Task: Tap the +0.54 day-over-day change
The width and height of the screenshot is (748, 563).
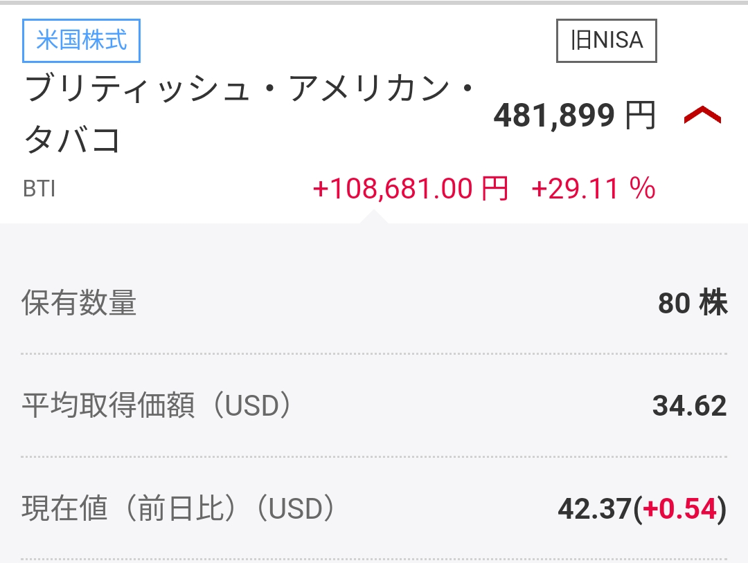Action: click(679, 509)
